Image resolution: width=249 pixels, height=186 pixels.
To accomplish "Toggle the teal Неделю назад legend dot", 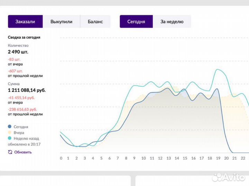I will 10,138.
